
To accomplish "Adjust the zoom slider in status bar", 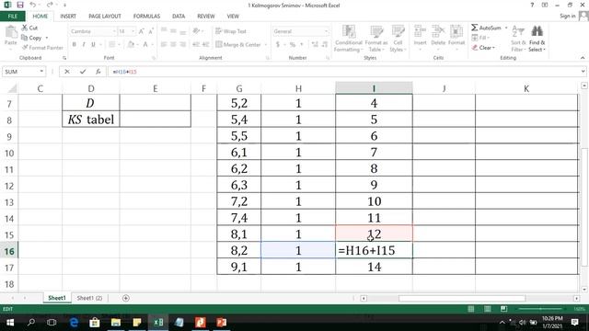I will coord(540,309).
